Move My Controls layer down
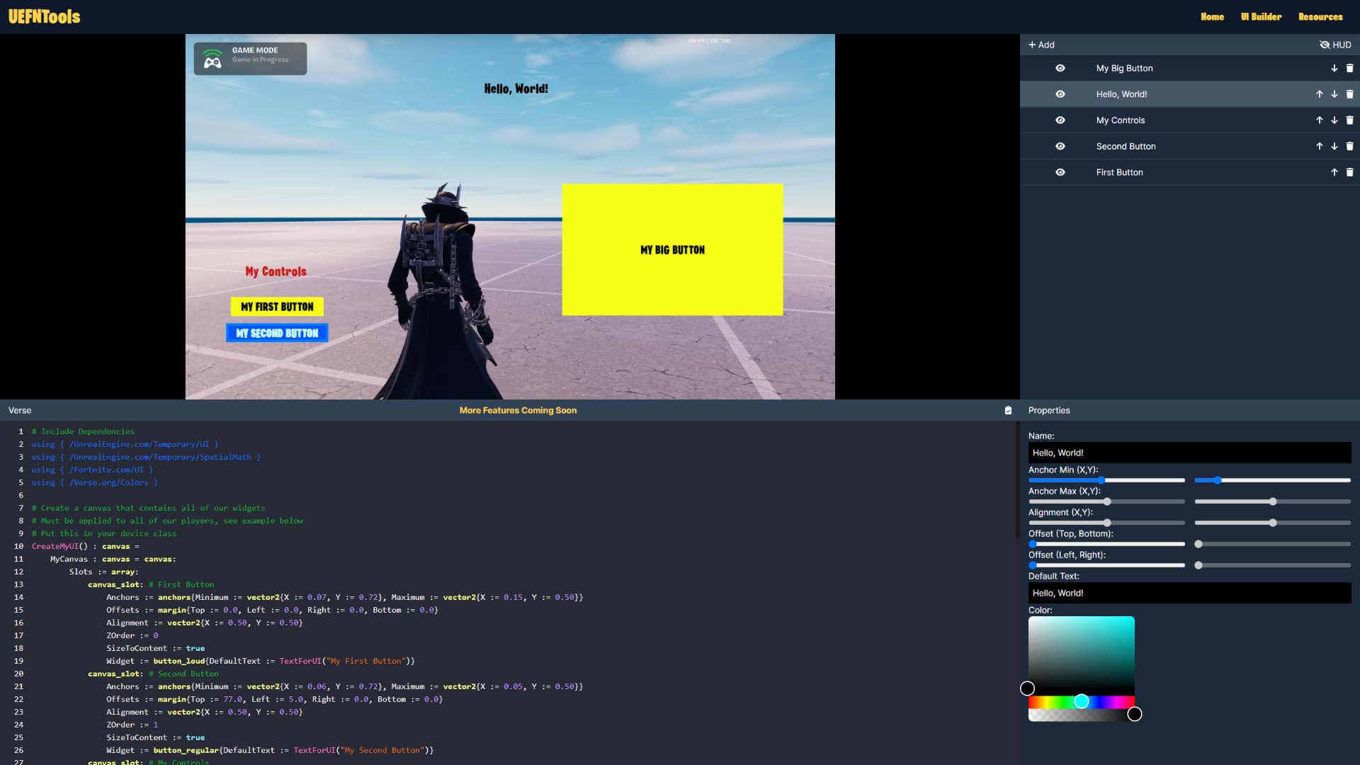 (1334, 120)
